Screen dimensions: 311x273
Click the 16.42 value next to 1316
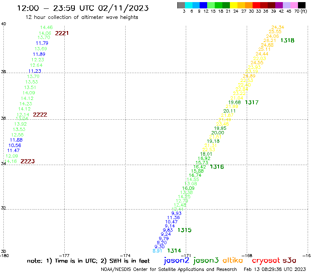coord(200,167)
